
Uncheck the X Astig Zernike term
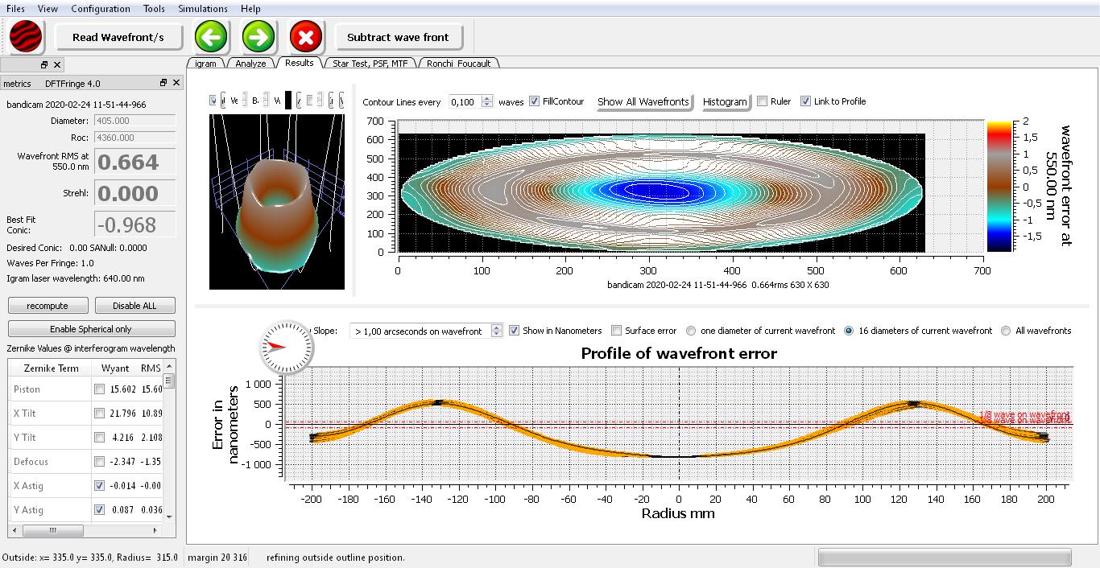(99, 486)
